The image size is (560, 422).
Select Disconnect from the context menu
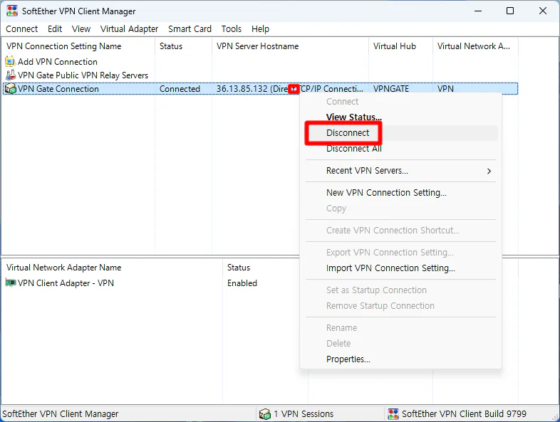tap(348, 133)
